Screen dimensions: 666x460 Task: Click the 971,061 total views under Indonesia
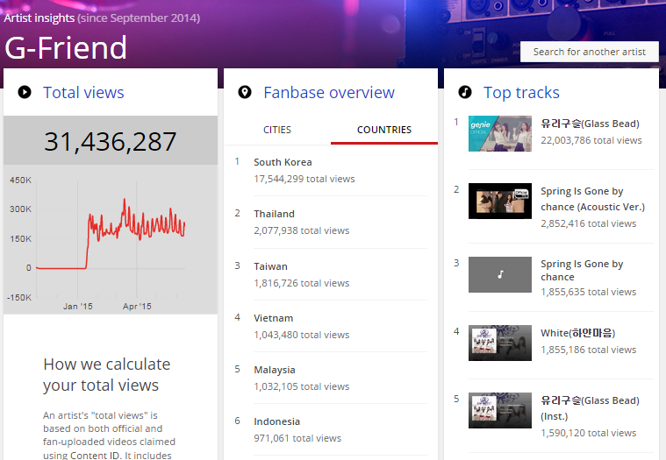(x=297, y=438)
